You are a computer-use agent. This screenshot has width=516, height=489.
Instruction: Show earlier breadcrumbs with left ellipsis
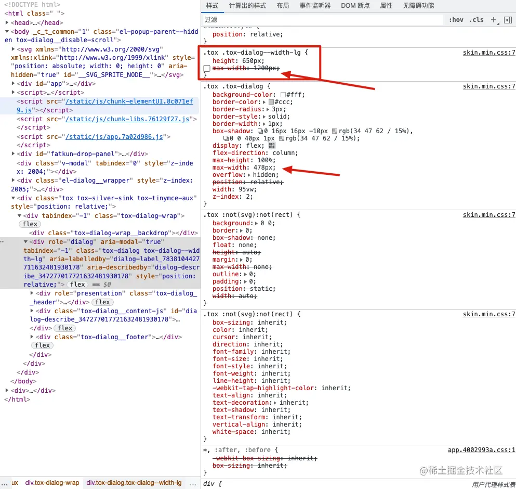click(x=4, y=484)
